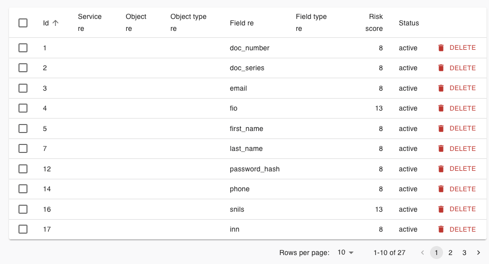Tick the password_hash row checkbox
489x264 pixels.
tap(23, 169)
